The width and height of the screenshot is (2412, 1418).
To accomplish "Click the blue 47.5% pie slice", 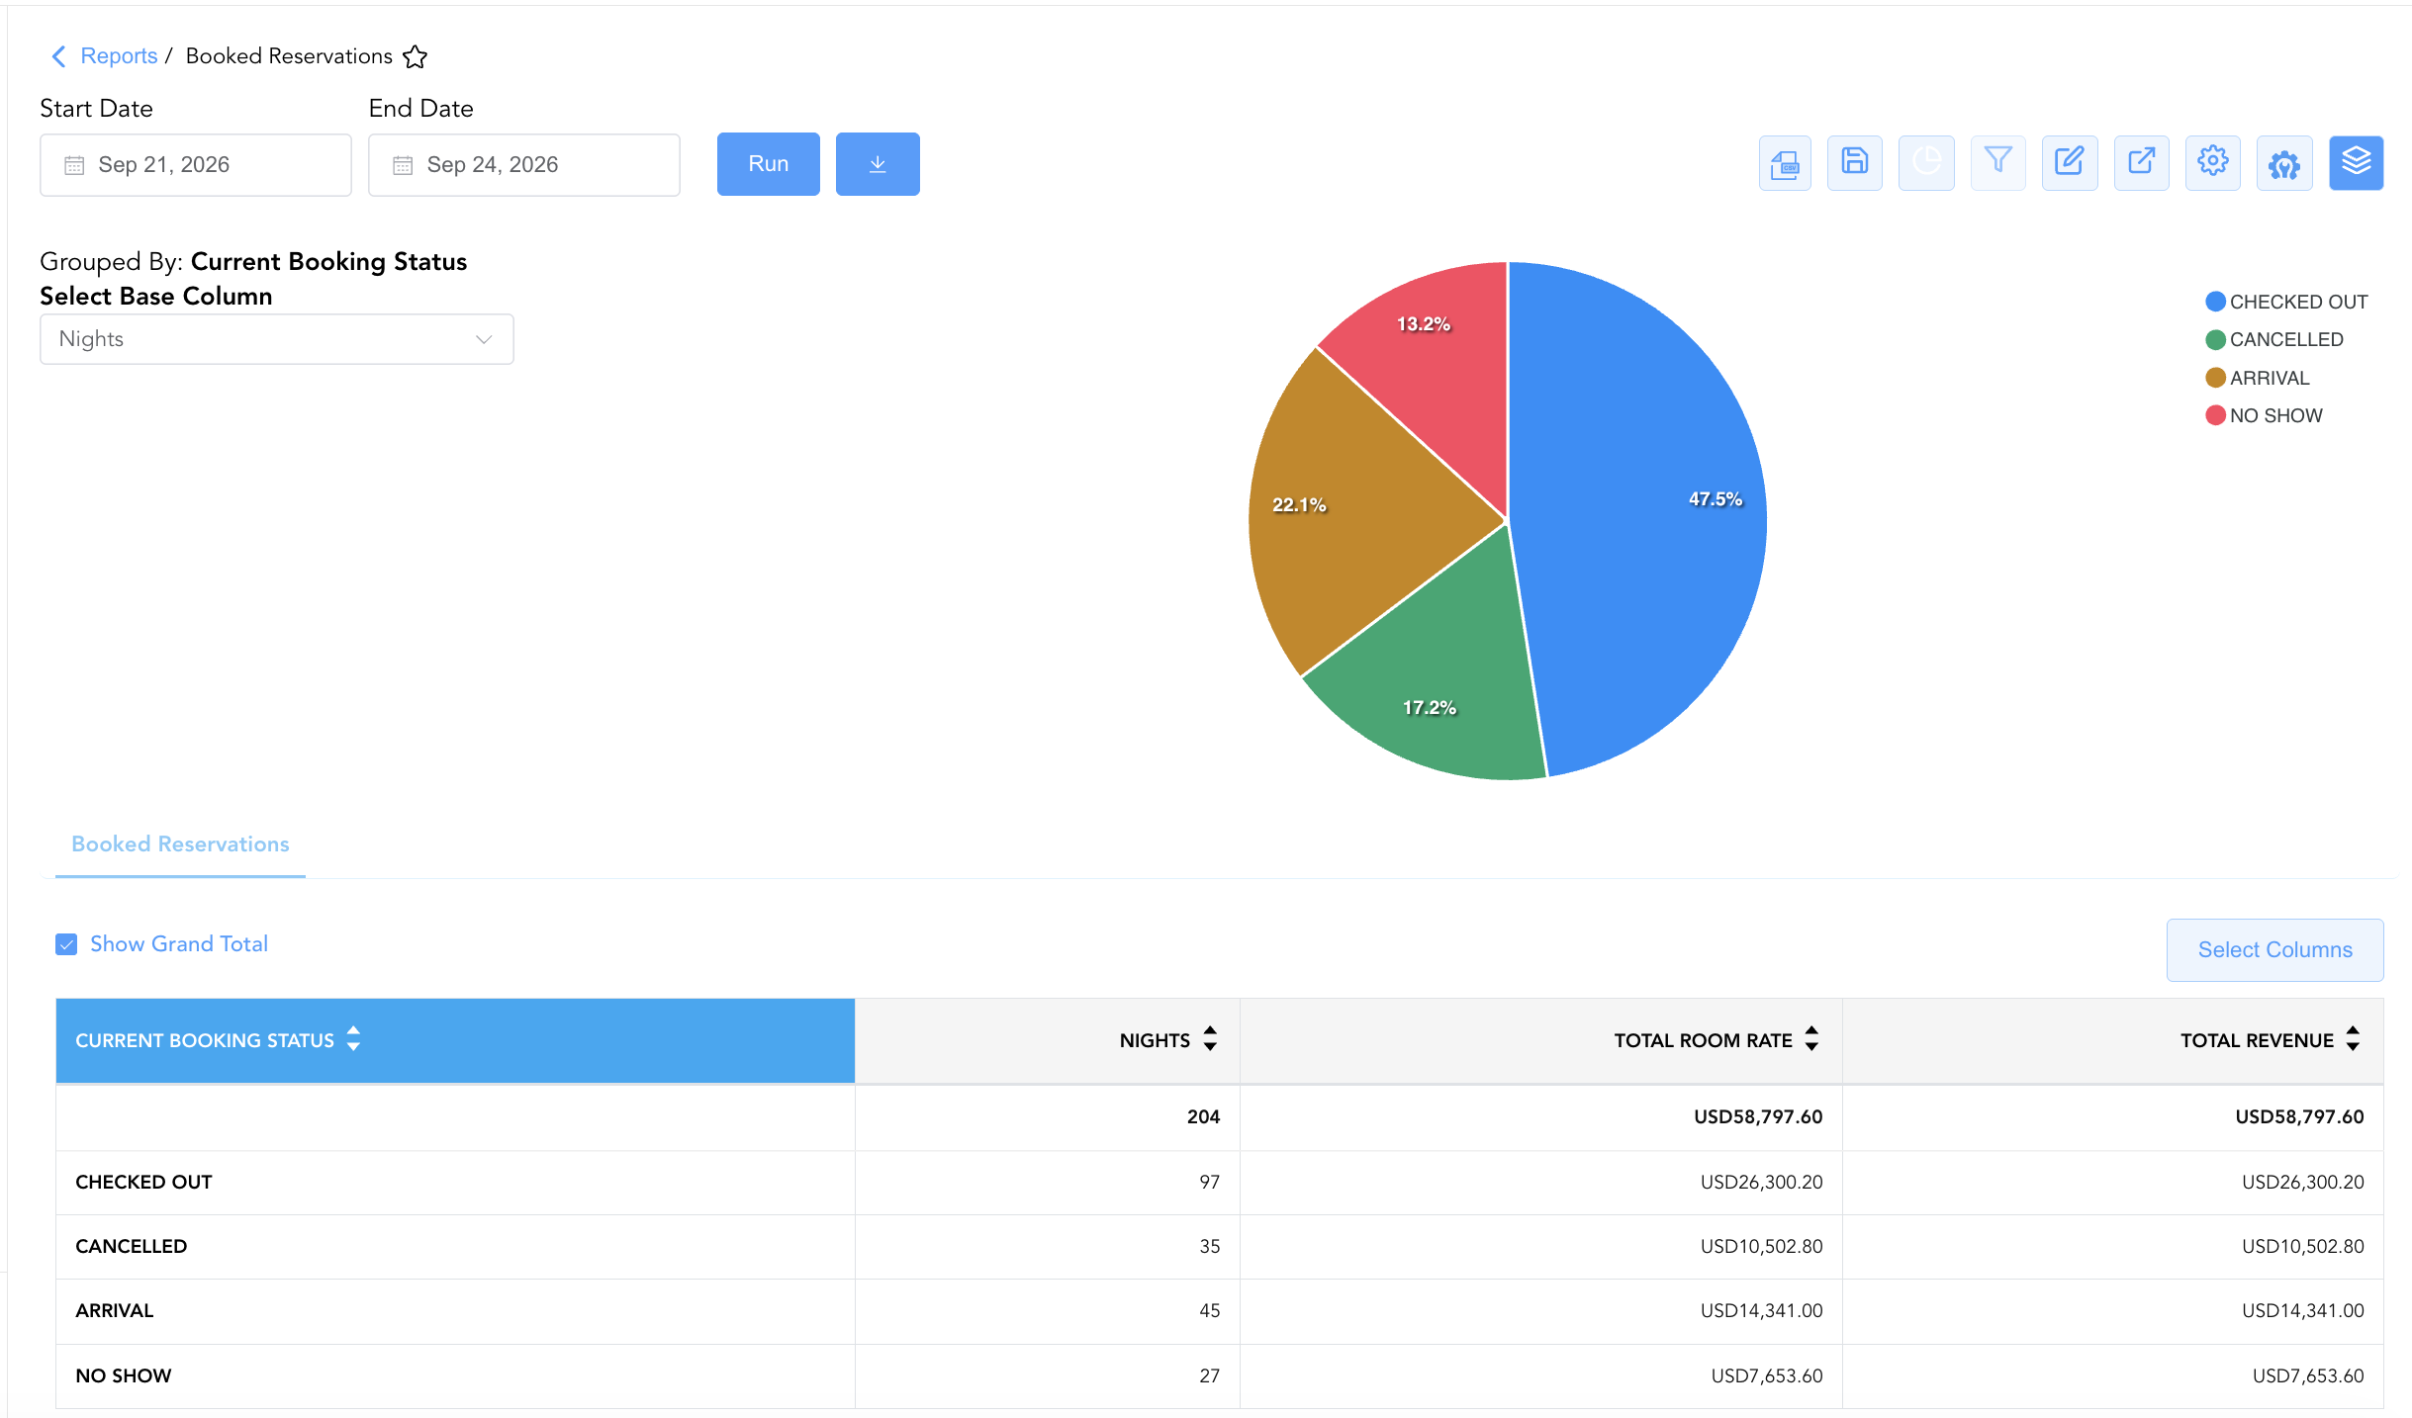I will coord(1642,514).
